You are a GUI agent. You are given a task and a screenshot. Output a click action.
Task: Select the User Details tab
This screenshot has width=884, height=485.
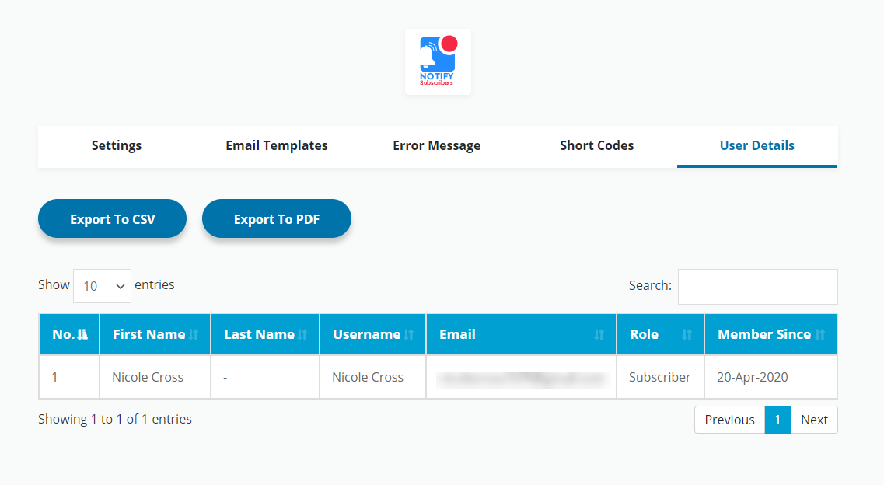[757, 146]
